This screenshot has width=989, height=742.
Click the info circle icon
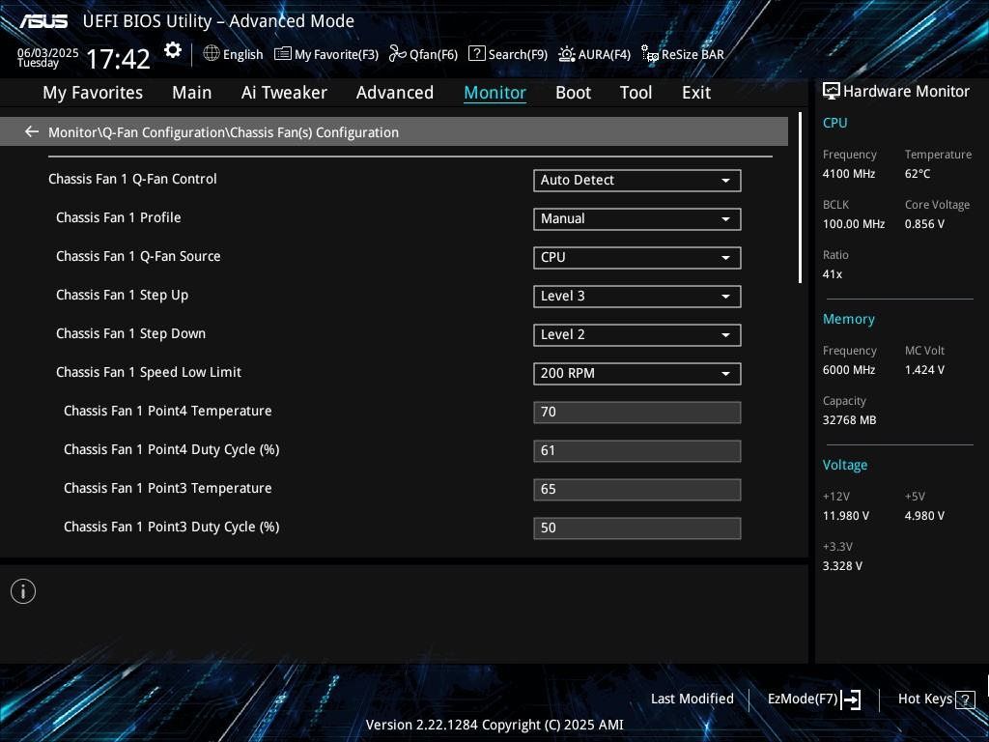23,591
